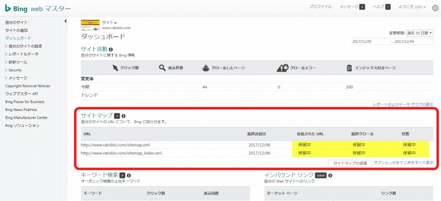441x201 pixels.
Task: Click indexed pages value 300
Action: [x=349, y=87]
